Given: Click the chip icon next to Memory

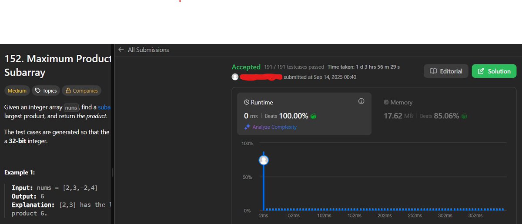Looking at the screenshot, I should click(386, 103).
